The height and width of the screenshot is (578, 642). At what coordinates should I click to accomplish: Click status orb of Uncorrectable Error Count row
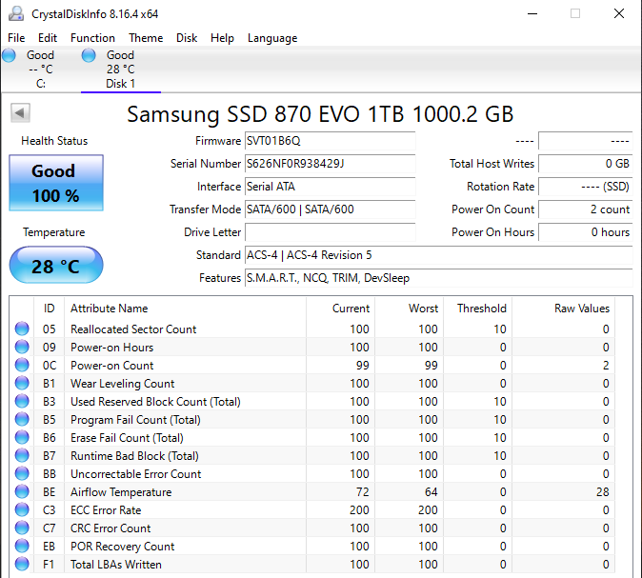(22, 473)
